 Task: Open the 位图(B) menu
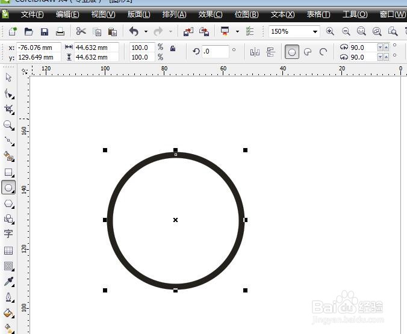[247, 14]
